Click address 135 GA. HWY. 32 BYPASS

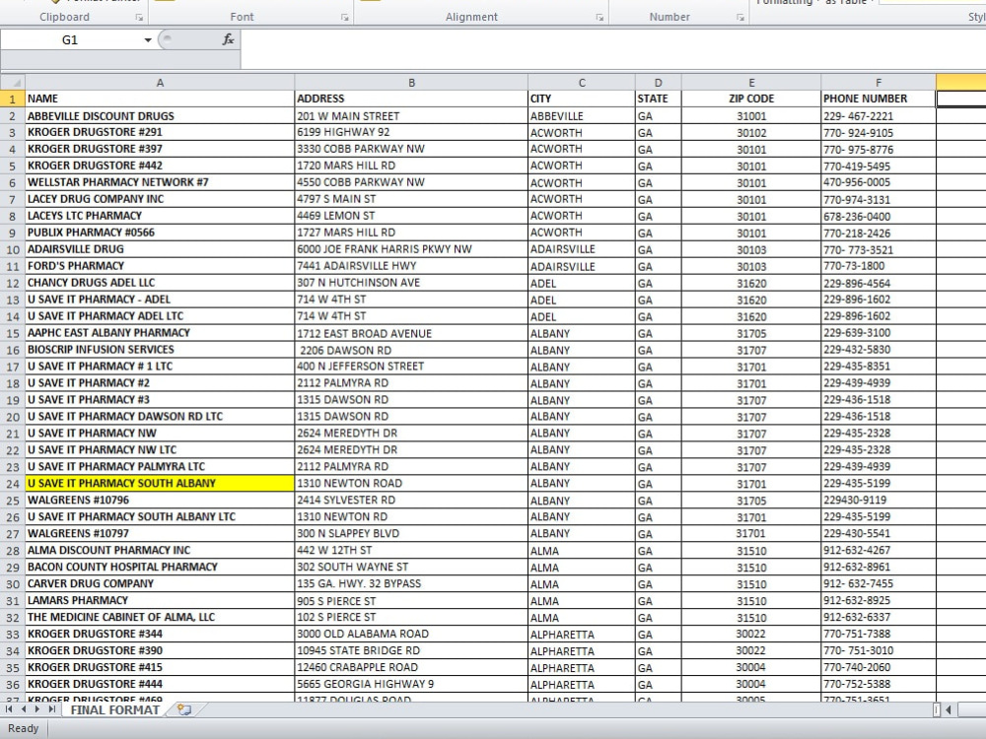[x=411, y=583]
